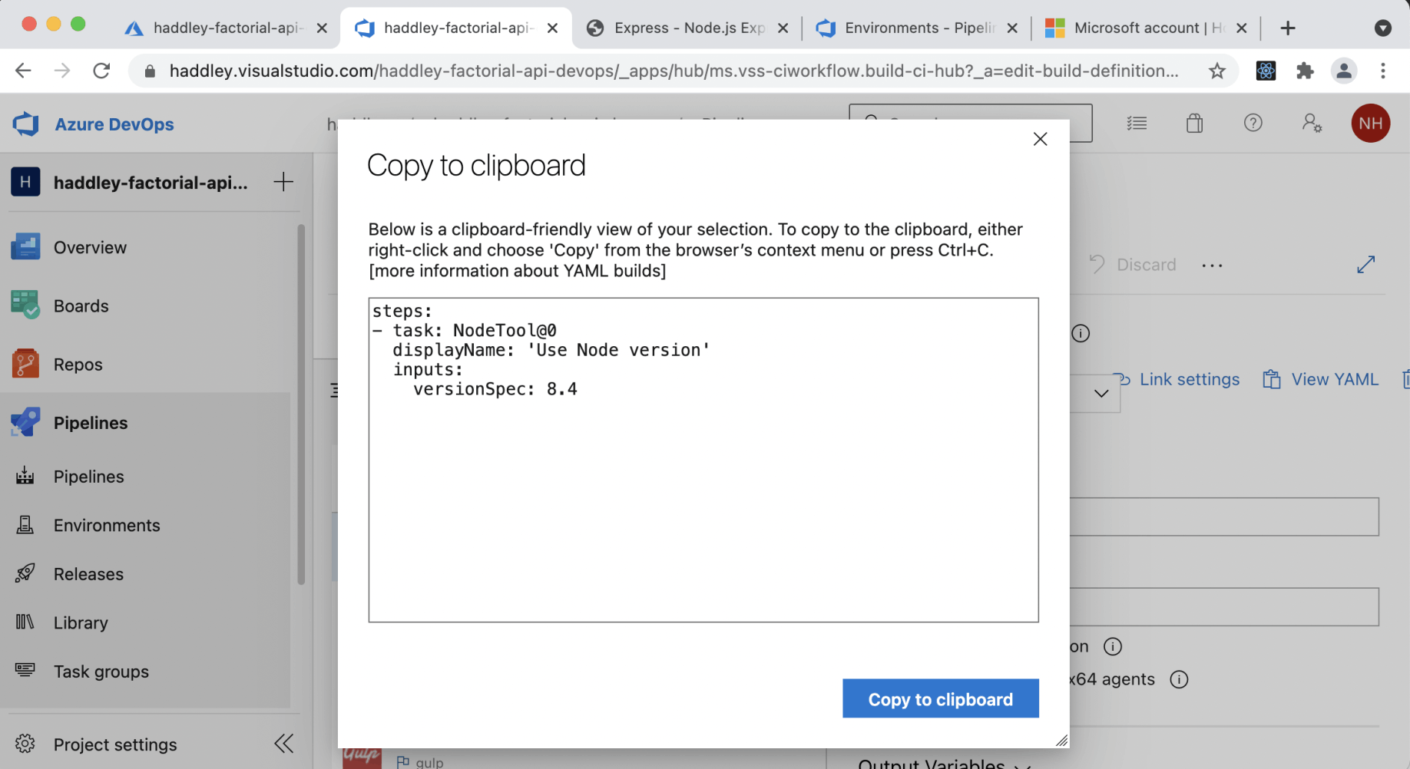Open the Pipelines sub-item icon
The width and height of the screenshot is (1410, 769).
click(x=25, y=476)
